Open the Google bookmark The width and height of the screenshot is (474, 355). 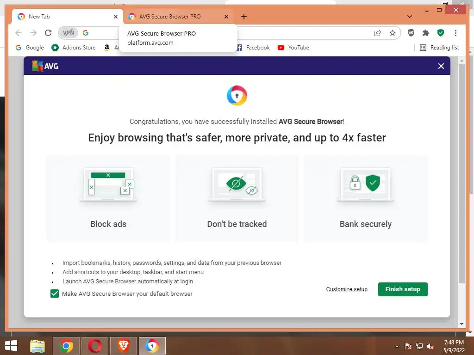30,48
